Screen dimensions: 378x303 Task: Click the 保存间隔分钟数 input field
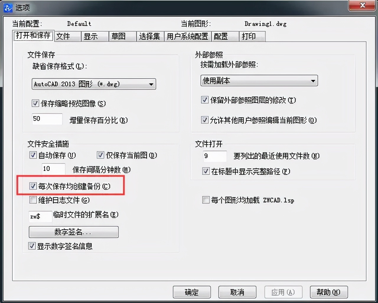click(x=53, y=169)
